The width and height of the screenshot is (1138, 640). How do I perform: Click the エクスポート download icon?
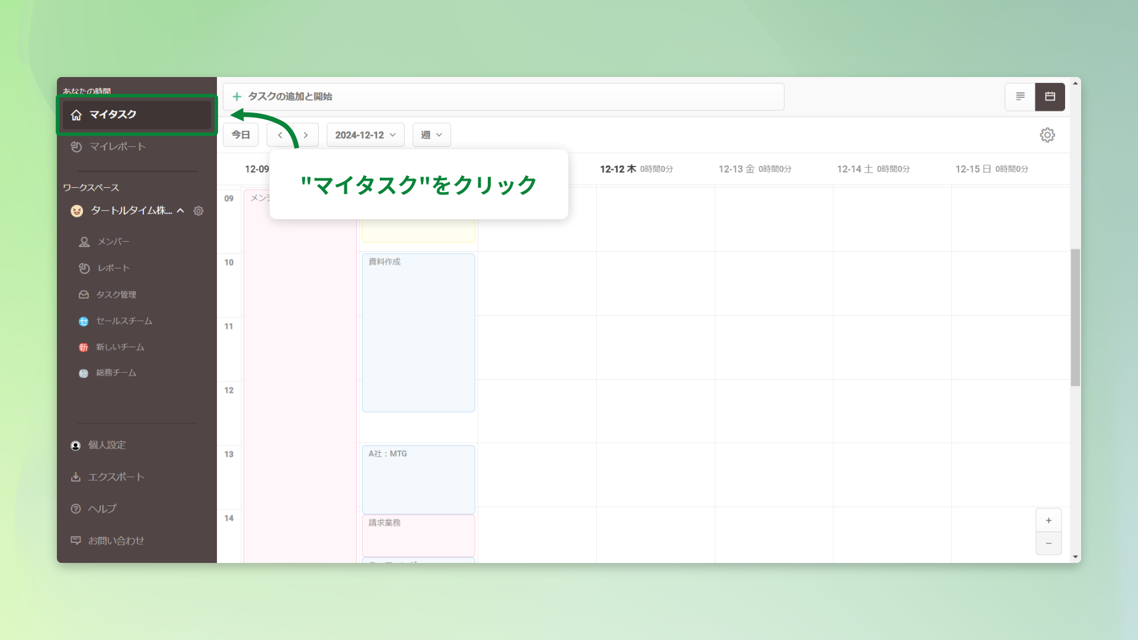[76, 476]
